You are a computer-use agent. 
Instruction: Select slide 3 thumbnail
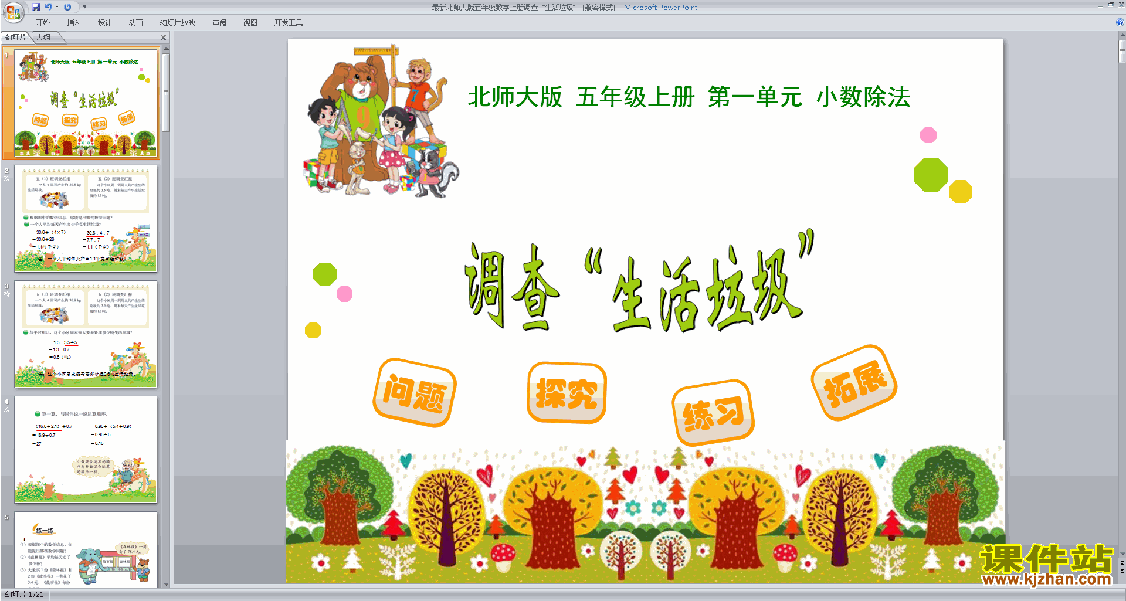[x=86, y=334]
